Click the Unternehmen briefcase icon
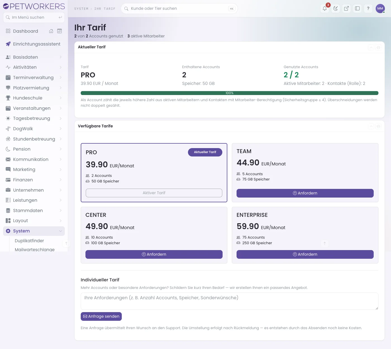The image size is (391, 349). click(8, 190)
